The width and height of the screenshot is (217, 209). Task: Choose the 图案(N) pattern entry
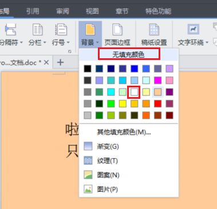[108, 175]
